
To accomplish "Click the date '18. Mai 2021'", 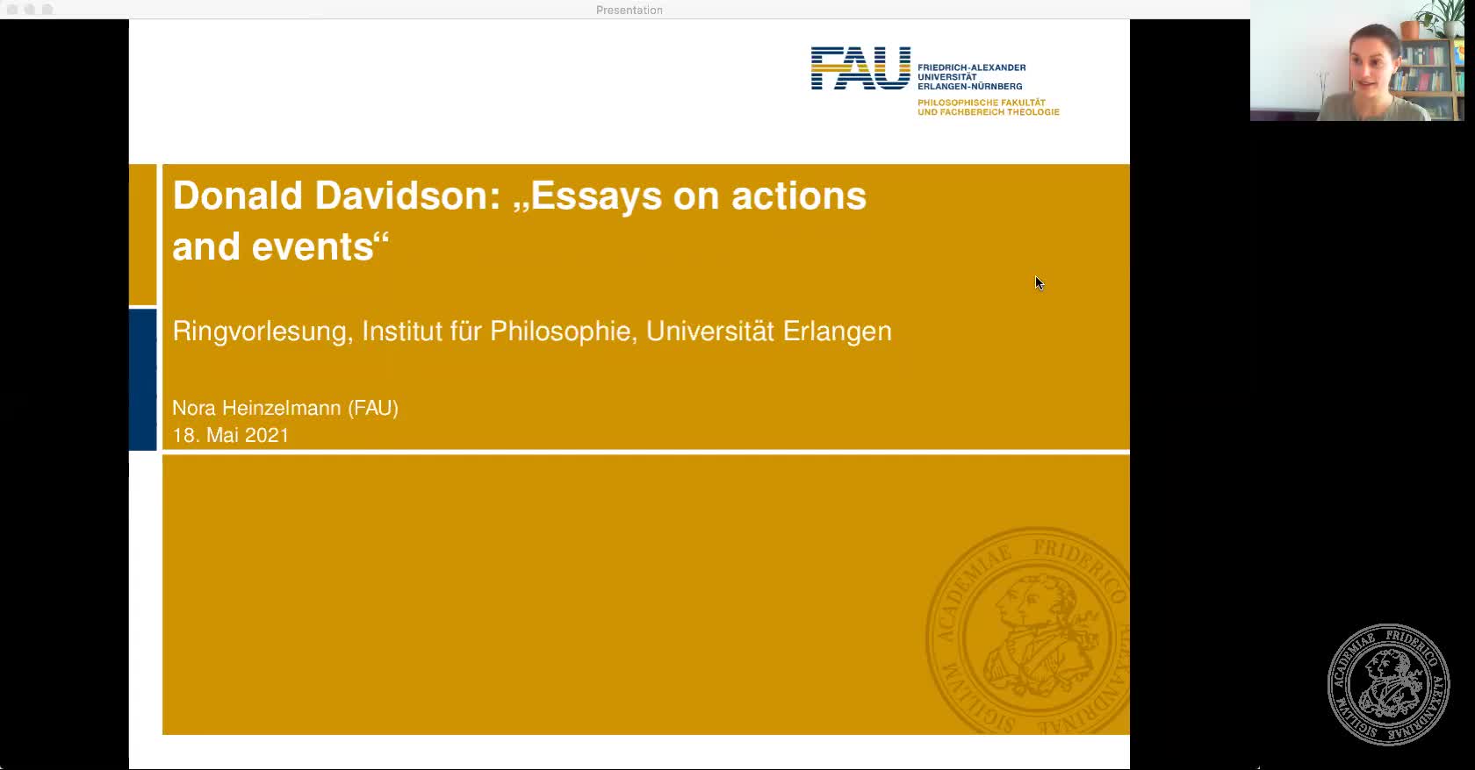I will click(231, 435).
